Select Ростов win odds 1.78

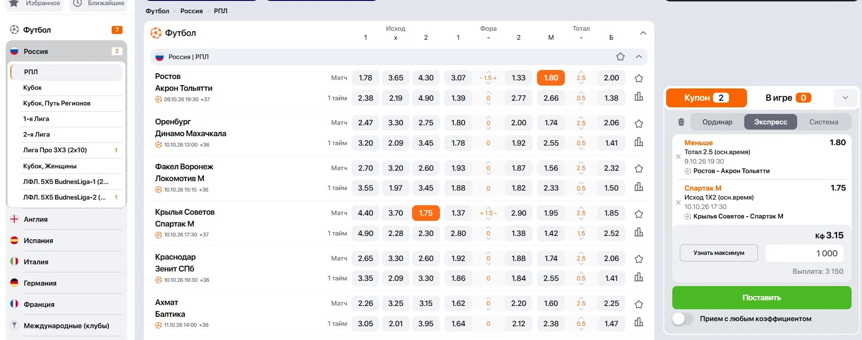point(365,78)
